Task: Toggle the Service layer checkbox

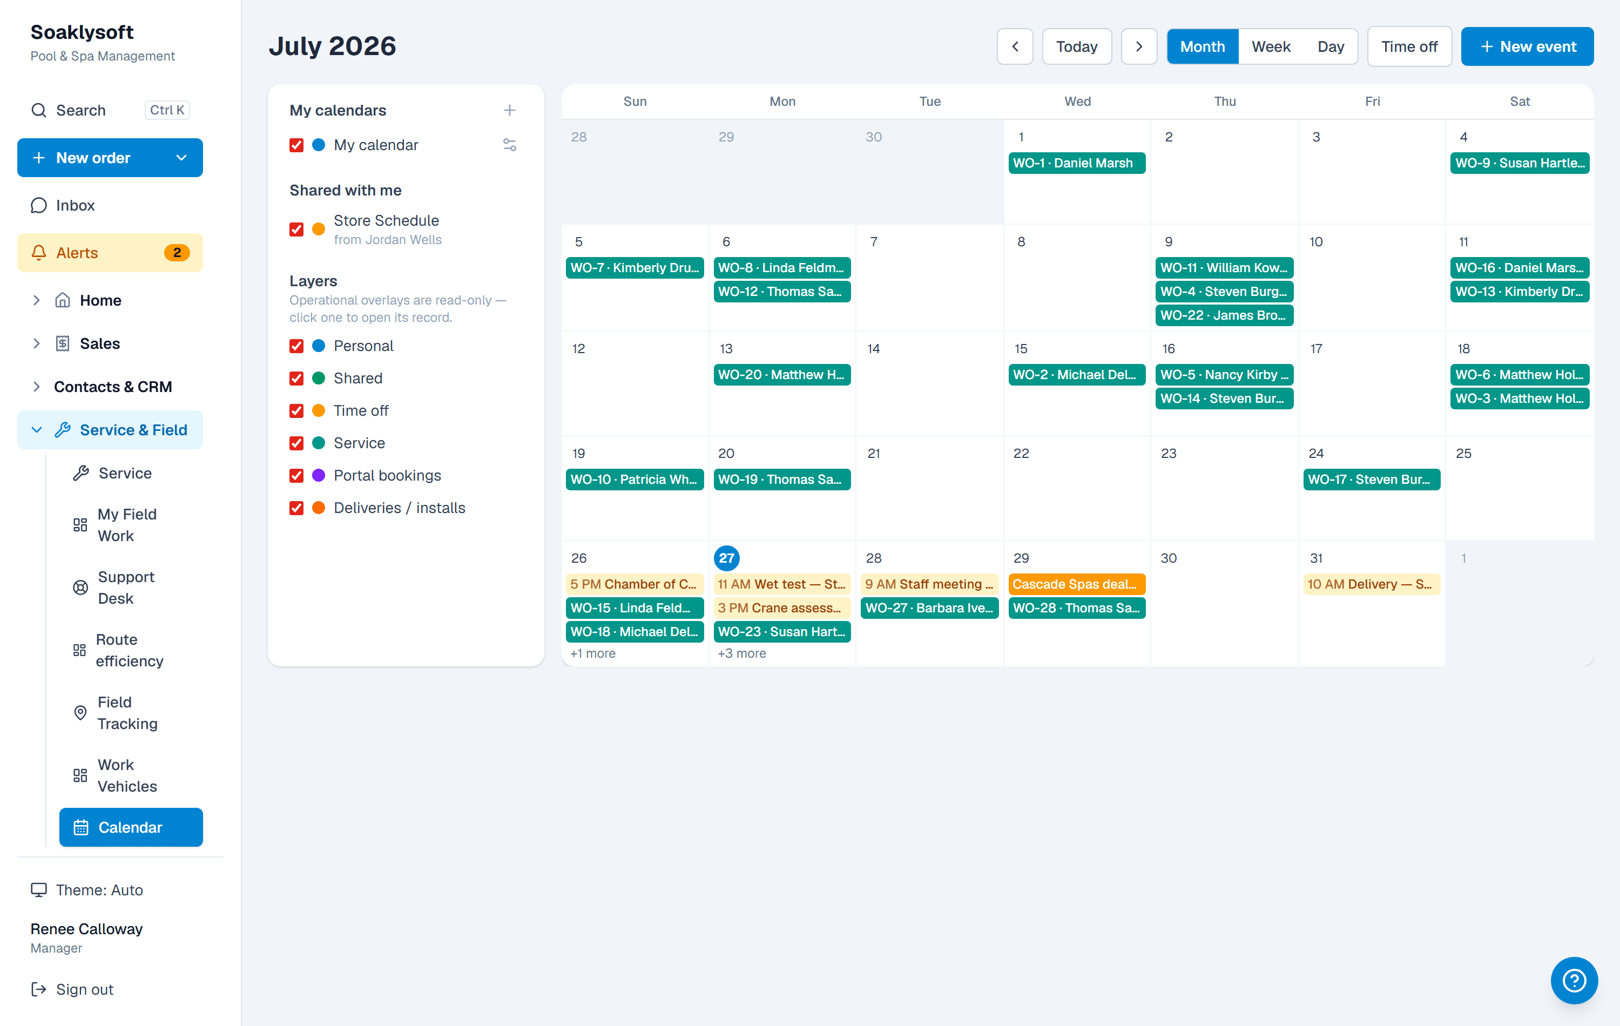Action: (x=296, y=443)
